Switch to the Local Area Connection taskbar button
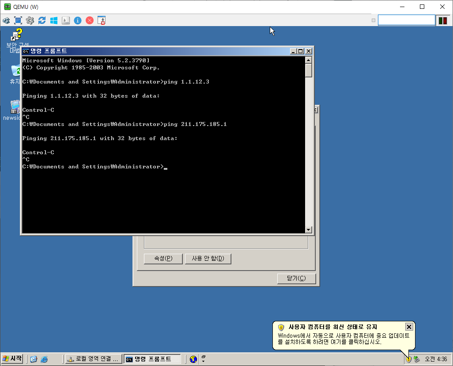The width and height of the screenshot is (453, 366). [x=93, y=359]
